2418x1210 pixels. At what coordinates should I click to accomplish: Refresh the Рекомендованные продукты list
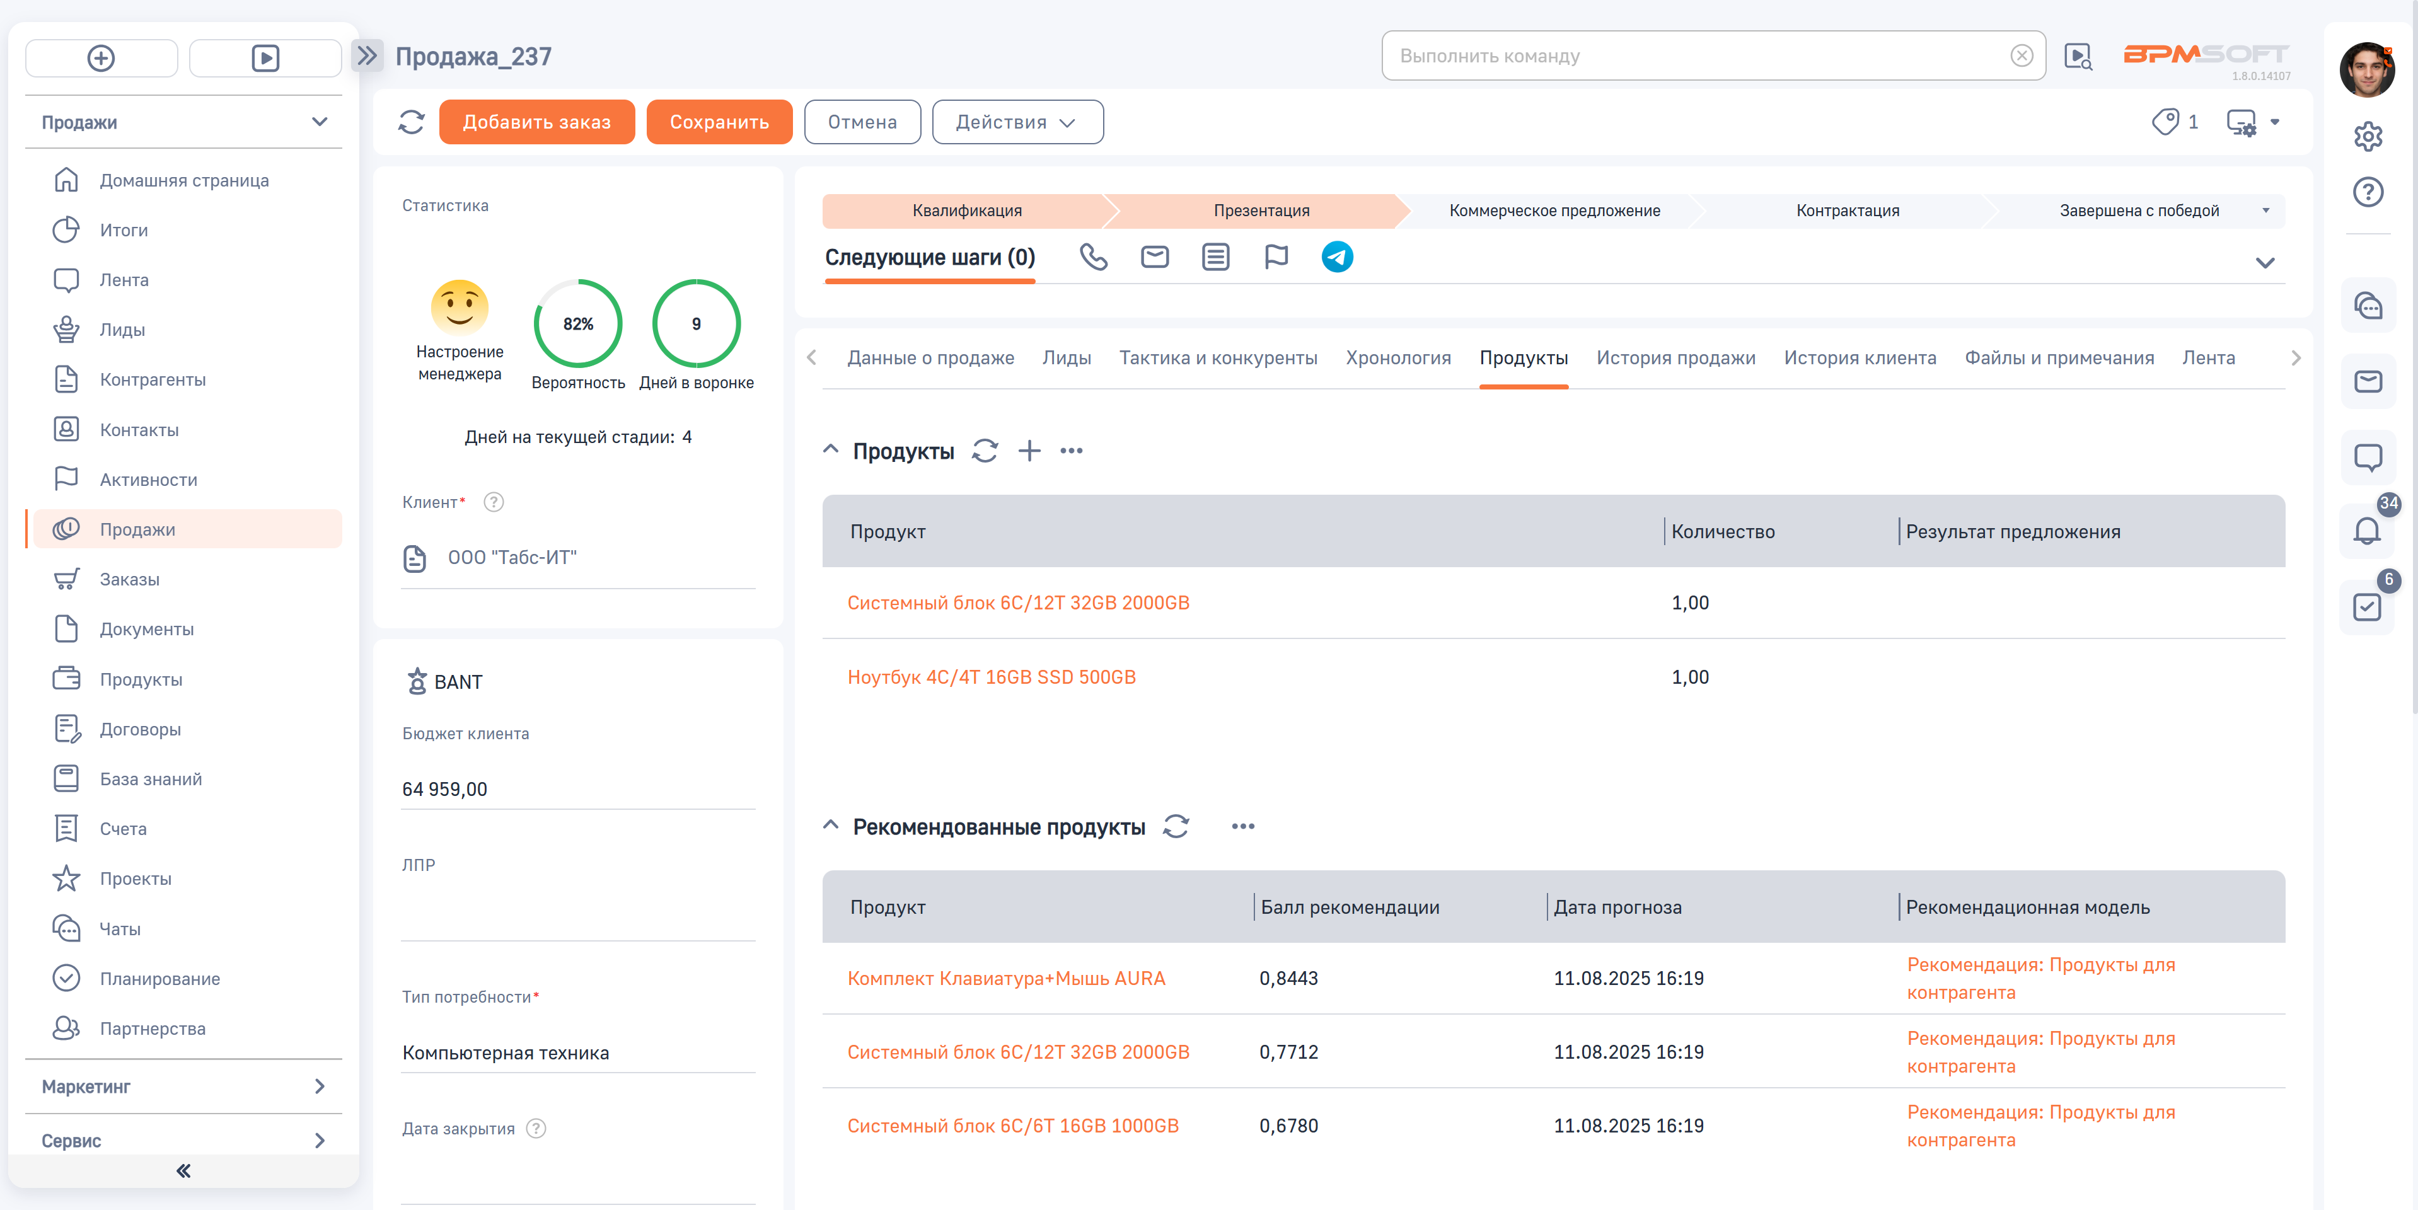click(x=1176, y=826)
